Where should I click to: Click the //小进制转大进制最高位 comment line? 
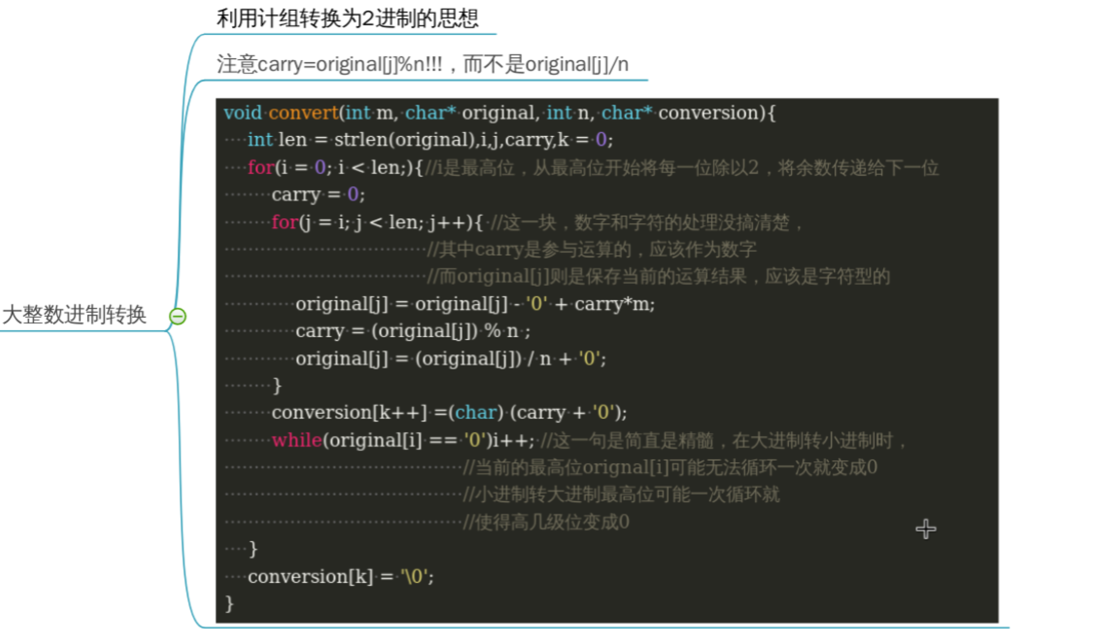point(621,494)
